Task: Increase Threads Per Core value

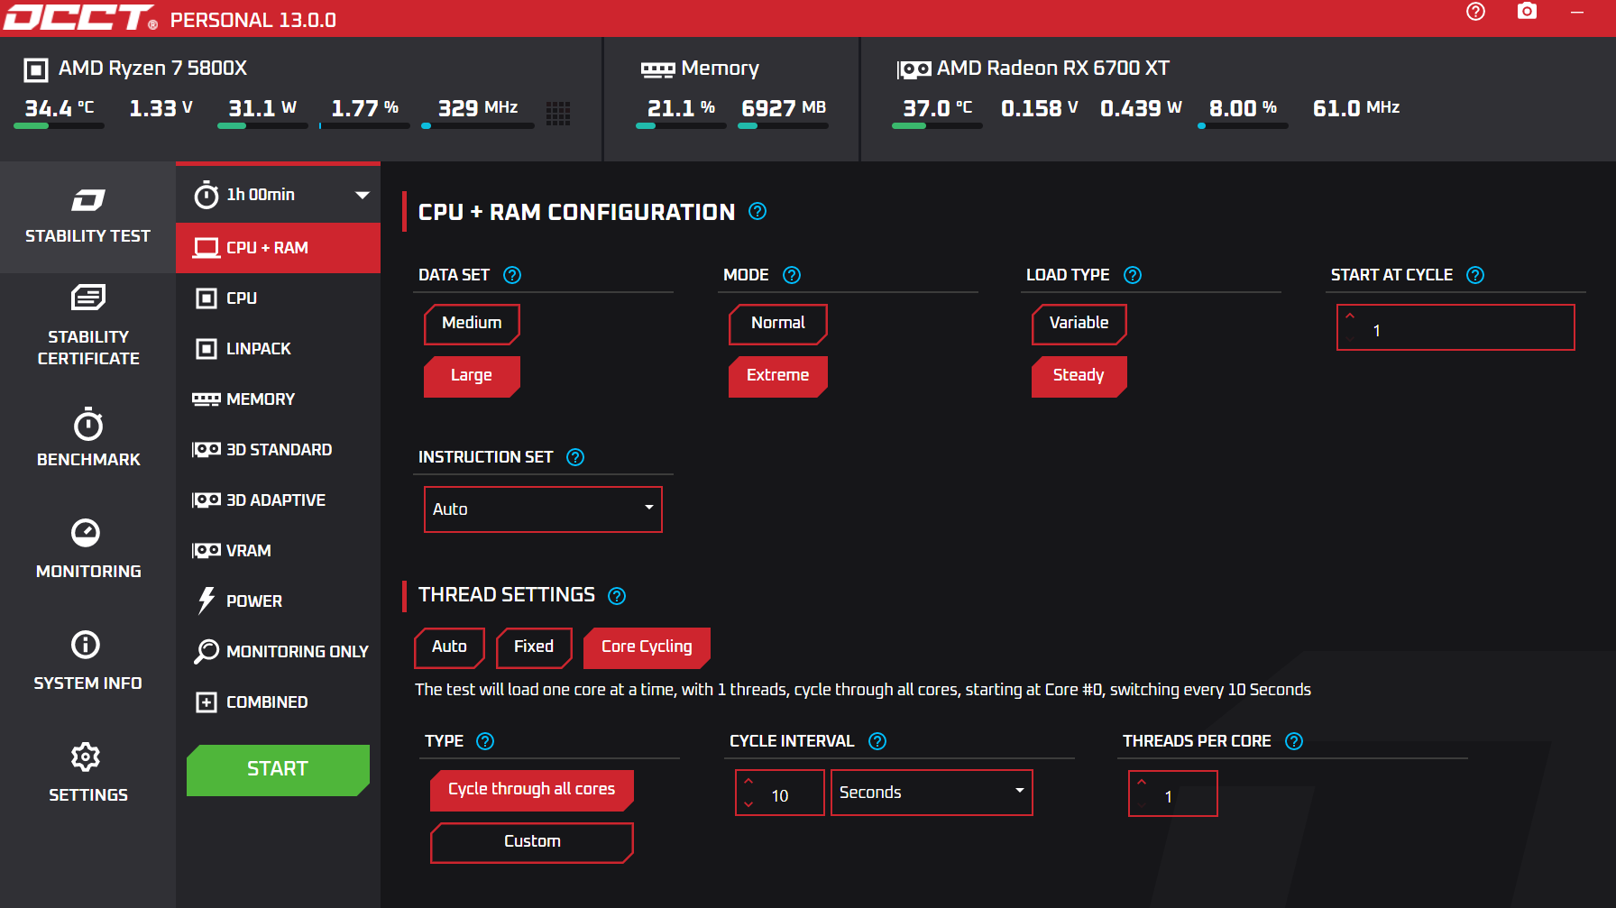Action: tap(1142, 782)
